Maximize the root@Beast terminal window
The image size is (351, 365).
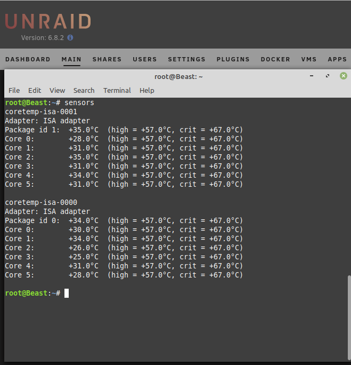[328, 76]
